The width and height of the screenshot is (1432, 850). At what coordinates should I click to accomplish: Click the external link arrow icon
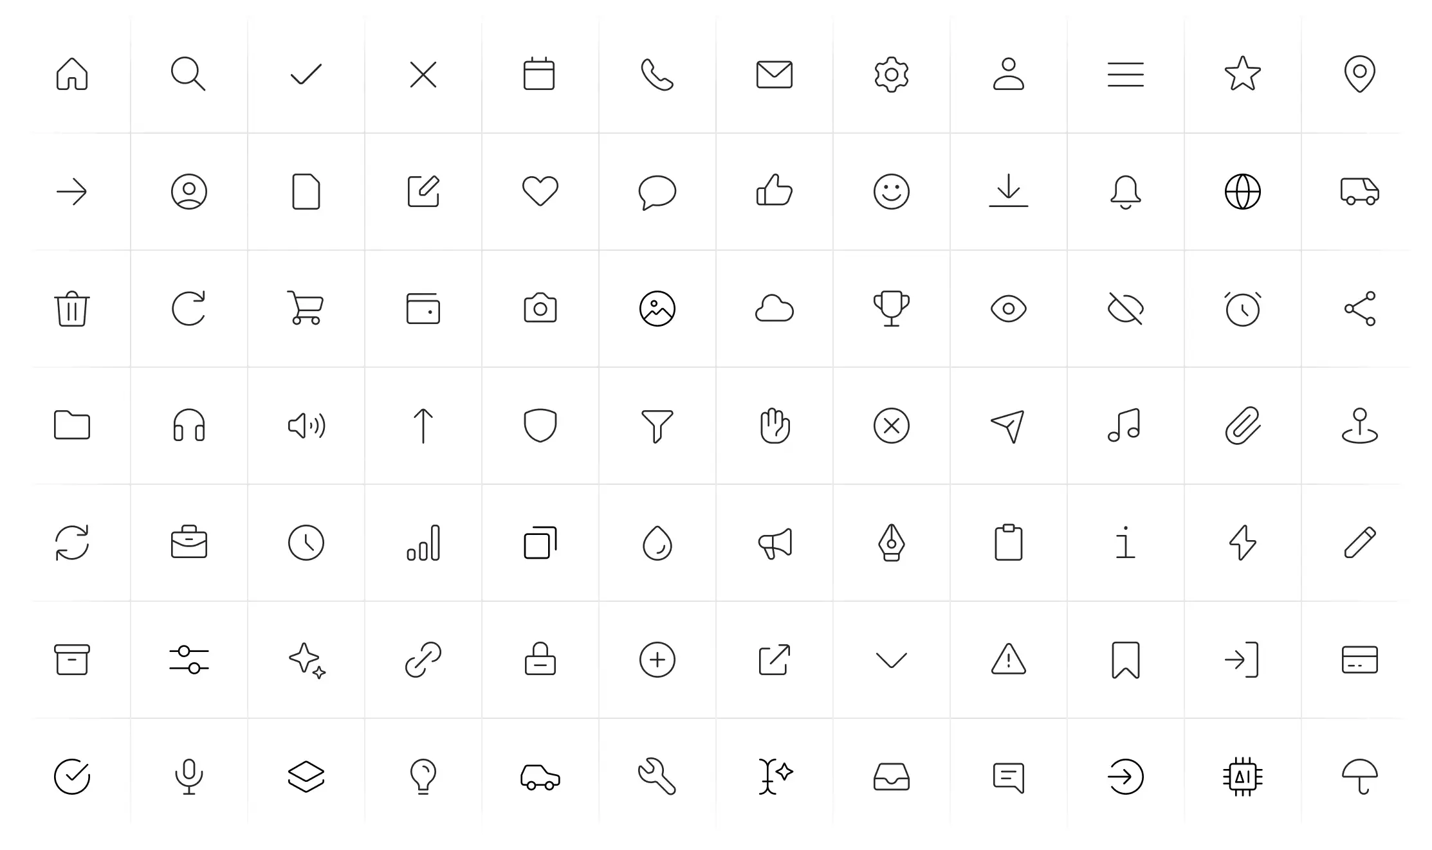pyautogui.click(x=775, y=660)
